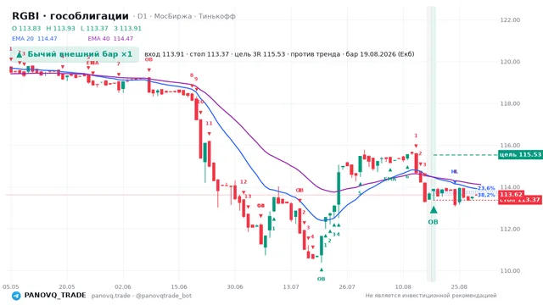Click the red '11' count label on the June drop
The height and width of the screenshot is (305, 543).
[209, 124]
